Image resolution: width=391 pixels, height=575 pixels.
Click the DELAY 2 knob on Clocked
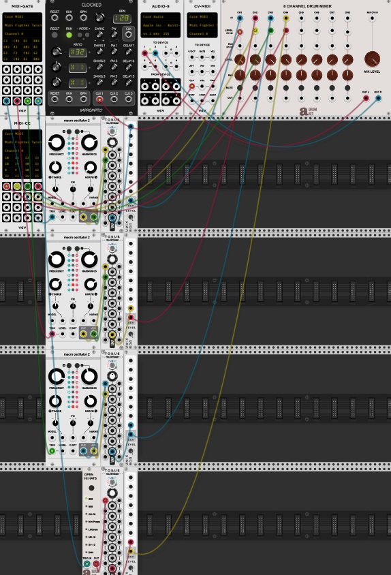128,67
